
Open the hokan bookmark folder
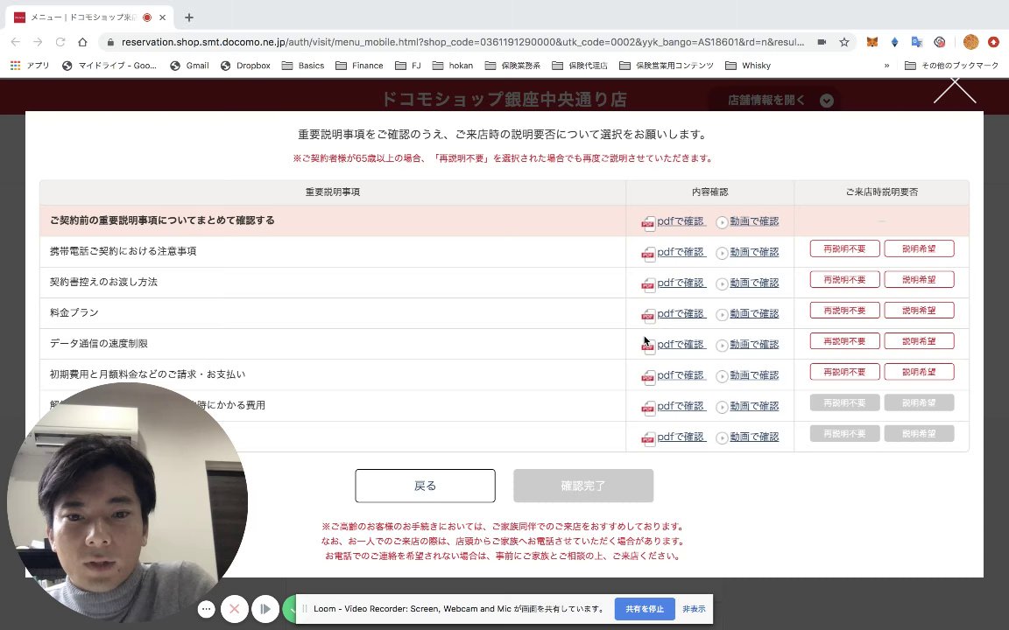453,66
